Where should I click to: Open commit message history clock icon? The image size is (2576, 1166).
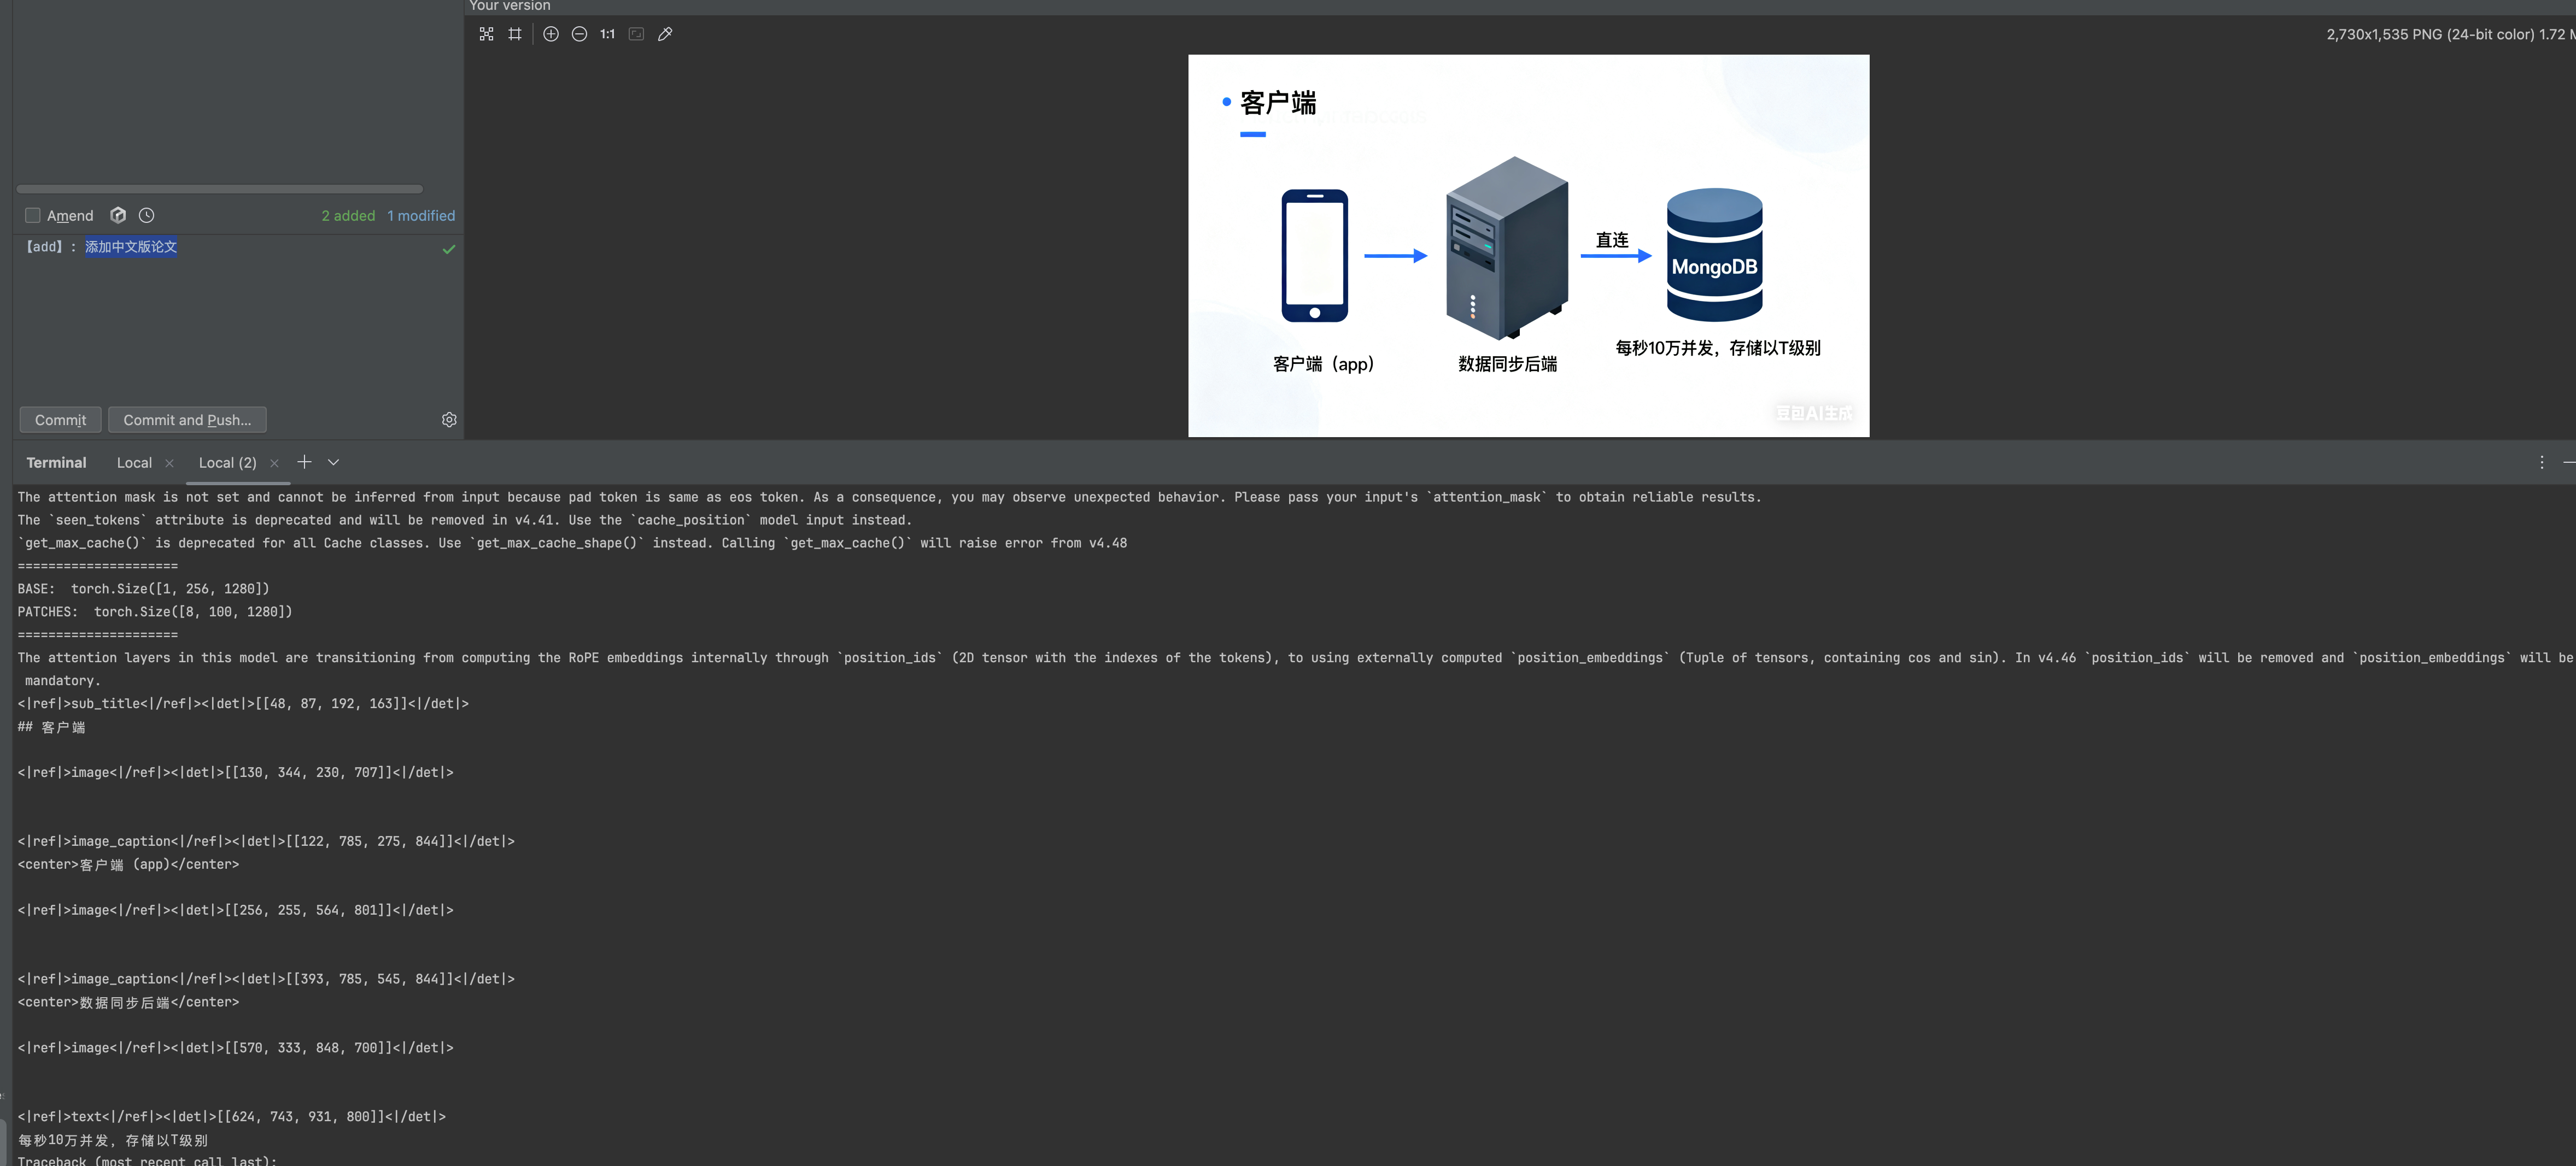click(147, 215)
